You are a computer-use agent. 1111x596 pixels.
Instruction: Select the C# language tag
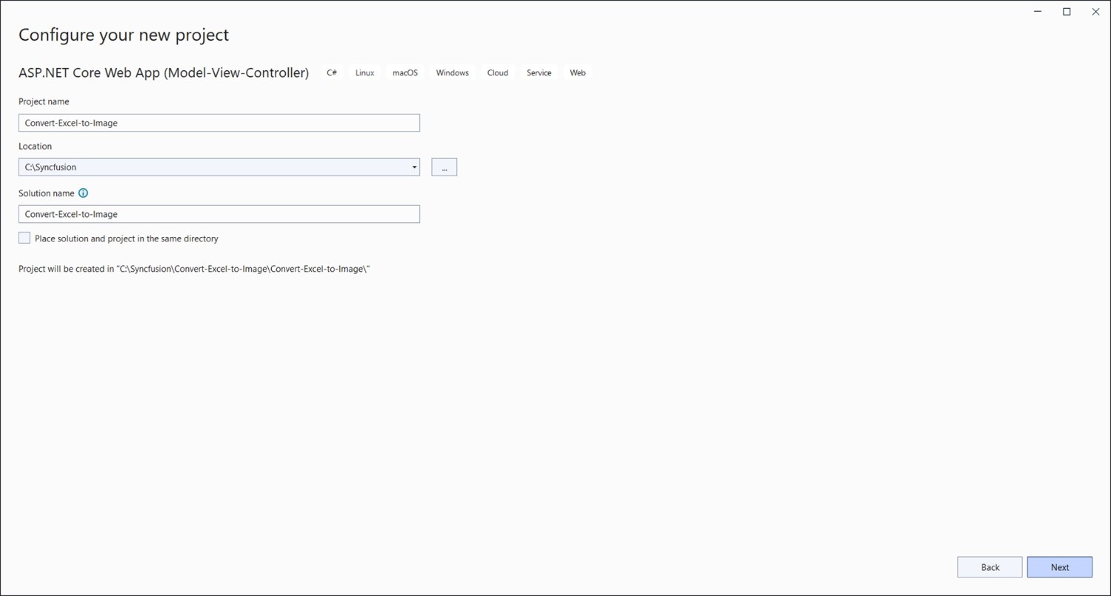click(332, 73)
